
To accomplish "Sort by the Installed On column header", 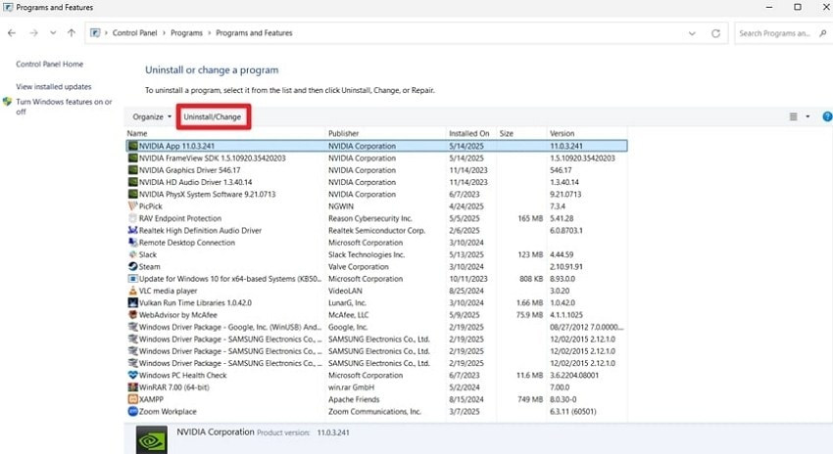I will pos(471,134).
